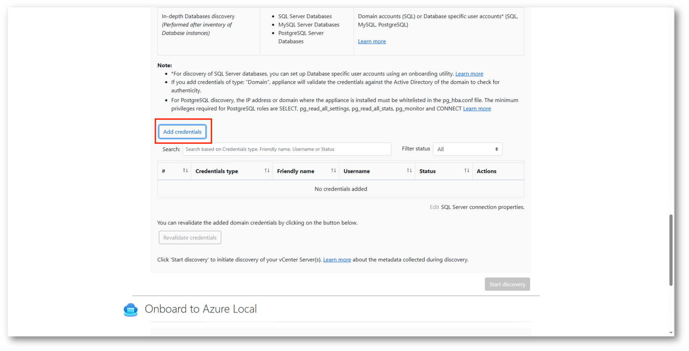
Task: Open the Filter status dropdown
Action: tap(467, 149)
